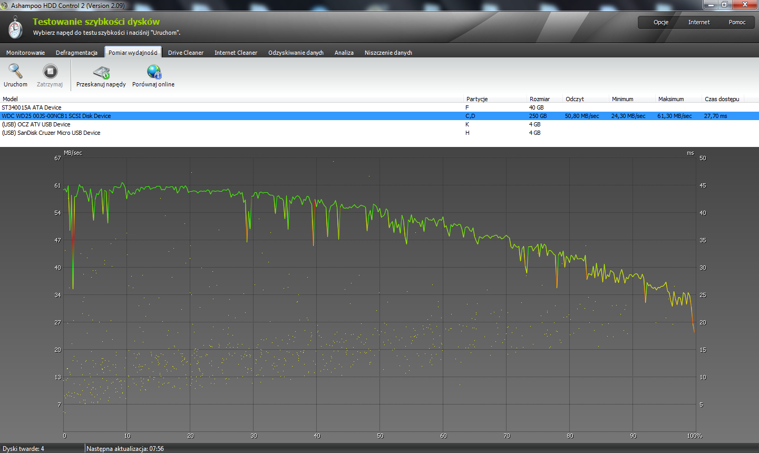Go to the Drive Cleaner tab

click(186, 53)
